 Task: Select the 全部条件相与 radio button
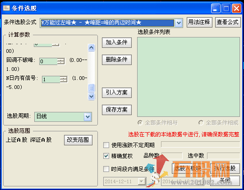click(140, 123)
